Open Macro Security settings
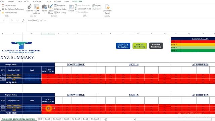Image resolution: width=215 pixels, height=121 pixels. coord(9,12)
